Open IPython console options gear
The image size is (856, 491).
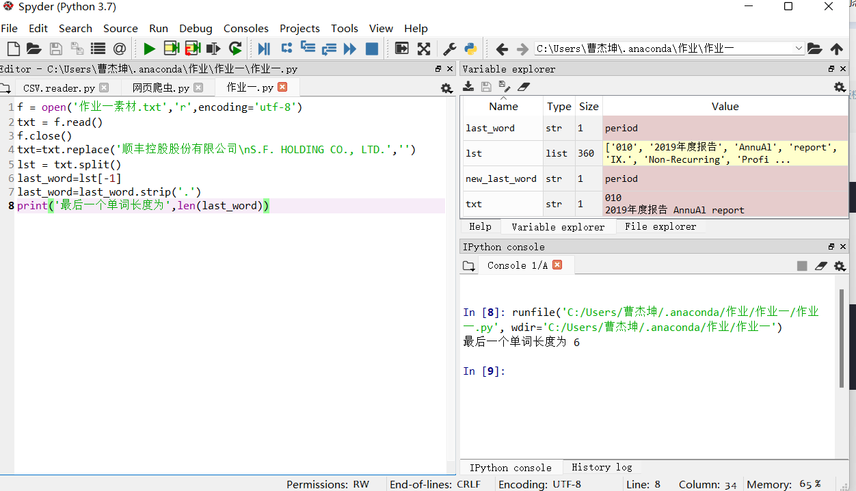840,266
